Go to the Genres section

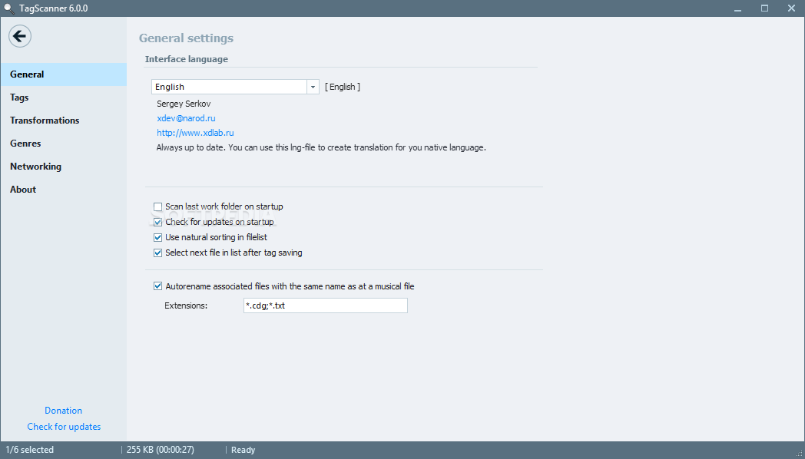tap(64, 144)
